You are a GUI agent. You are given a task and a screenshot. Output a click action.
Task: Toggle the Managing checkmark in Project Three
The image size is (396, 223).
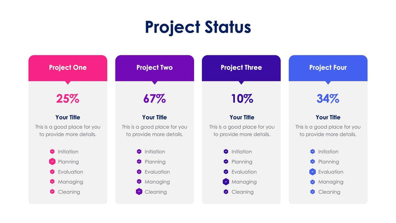click(x=226, y=182)
